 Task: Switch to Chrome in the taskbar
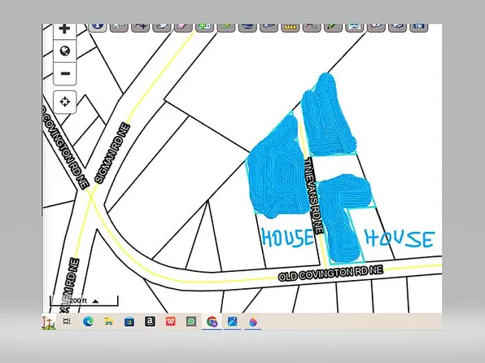pos(212,321)
